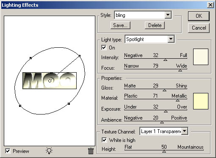Click the yellow ambient color swatch by Material
The image size is (216, 158).
(x=201, y=101)
